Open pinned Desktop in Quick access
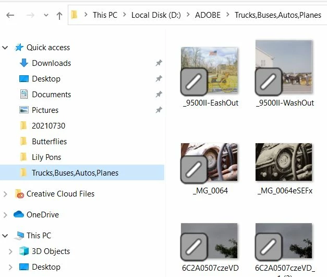The height and width of the screenshot is (277, 327). (46, 79)
